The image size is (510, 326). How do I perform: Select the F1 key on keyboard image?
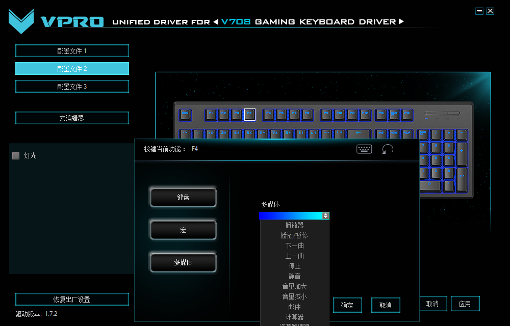click(x=211, y=115)
